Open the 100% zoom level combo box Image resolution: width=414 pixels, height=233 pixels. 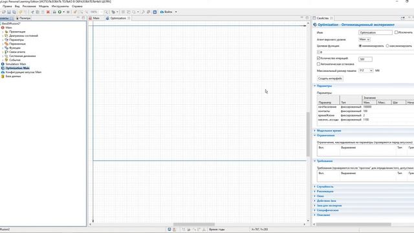click(x=96, y=12)
